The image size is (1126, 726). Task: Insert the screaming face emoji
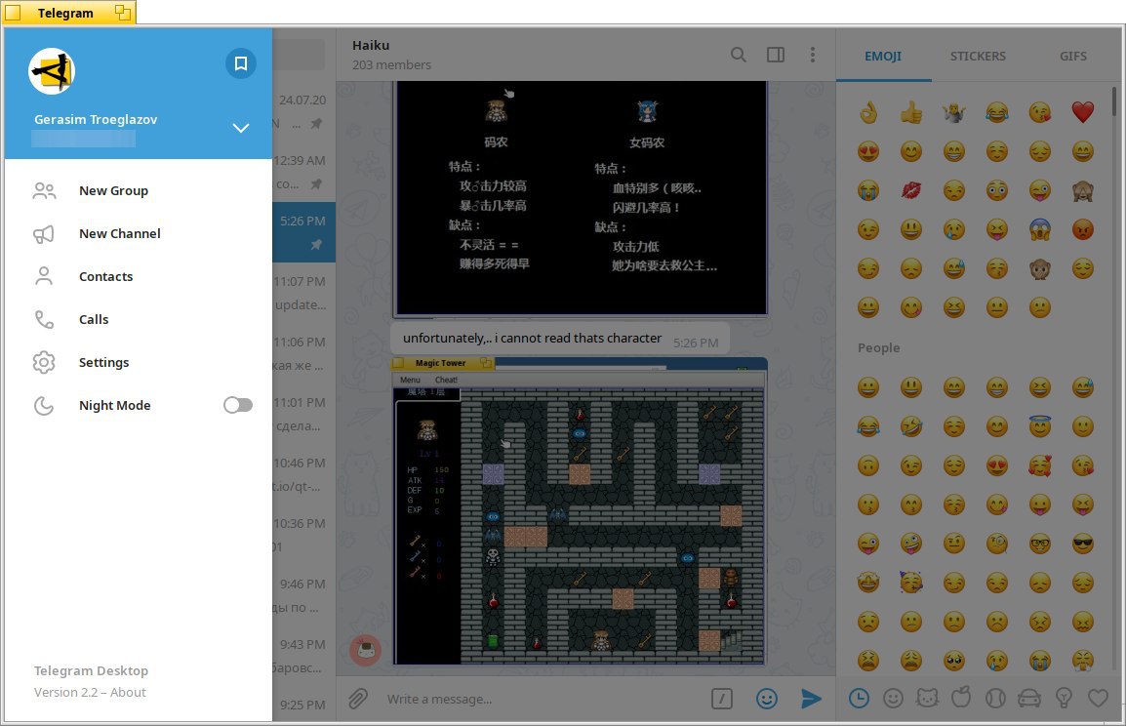(x=1040, y=229)
